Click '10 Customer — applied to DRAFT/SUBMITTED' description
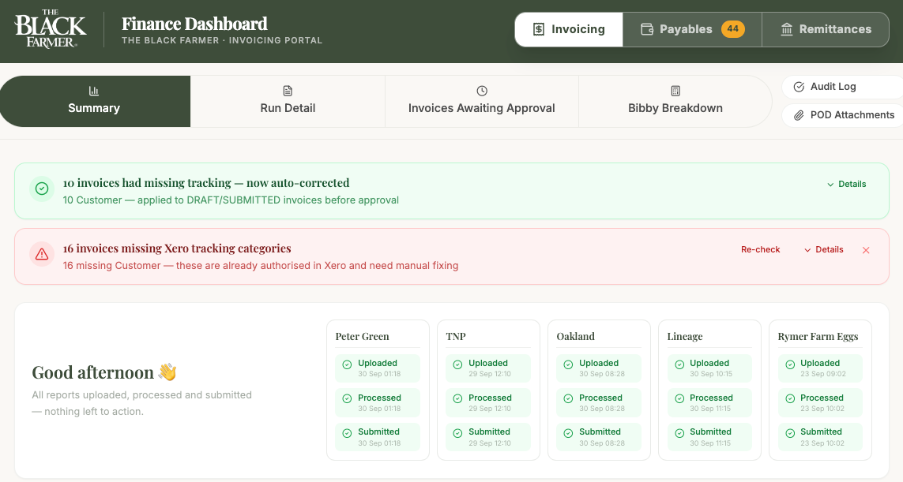Image resolution: width=903 pixels, height=482 pixels. click(231, 200)
